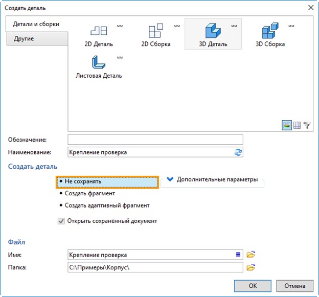The width and height of the screenshot is (319, 297).
Task: Select the Не сохранять option
Action: tap(107, 182)
